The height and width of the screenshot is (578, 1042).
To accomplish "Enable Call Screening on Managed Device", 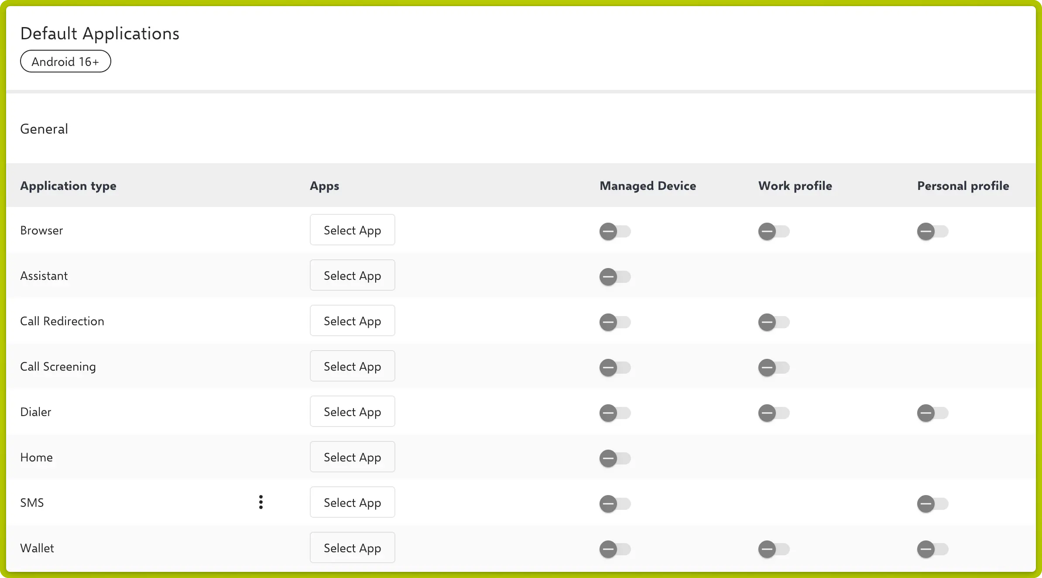I will pos(615,368).
